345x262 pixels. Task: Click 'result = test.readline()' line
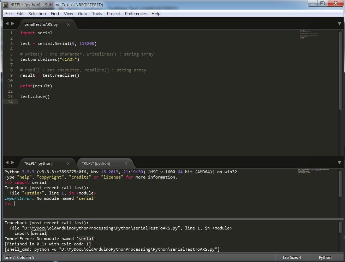point(50,75)
